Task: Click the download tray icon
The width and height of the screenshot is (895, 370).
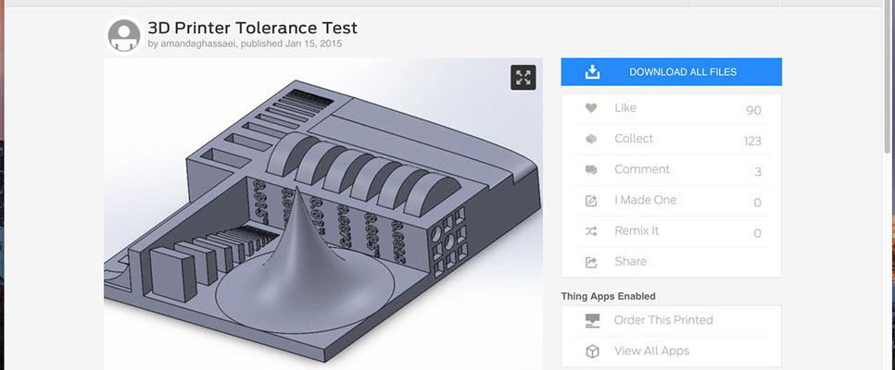Action: [x=593, y=72]
